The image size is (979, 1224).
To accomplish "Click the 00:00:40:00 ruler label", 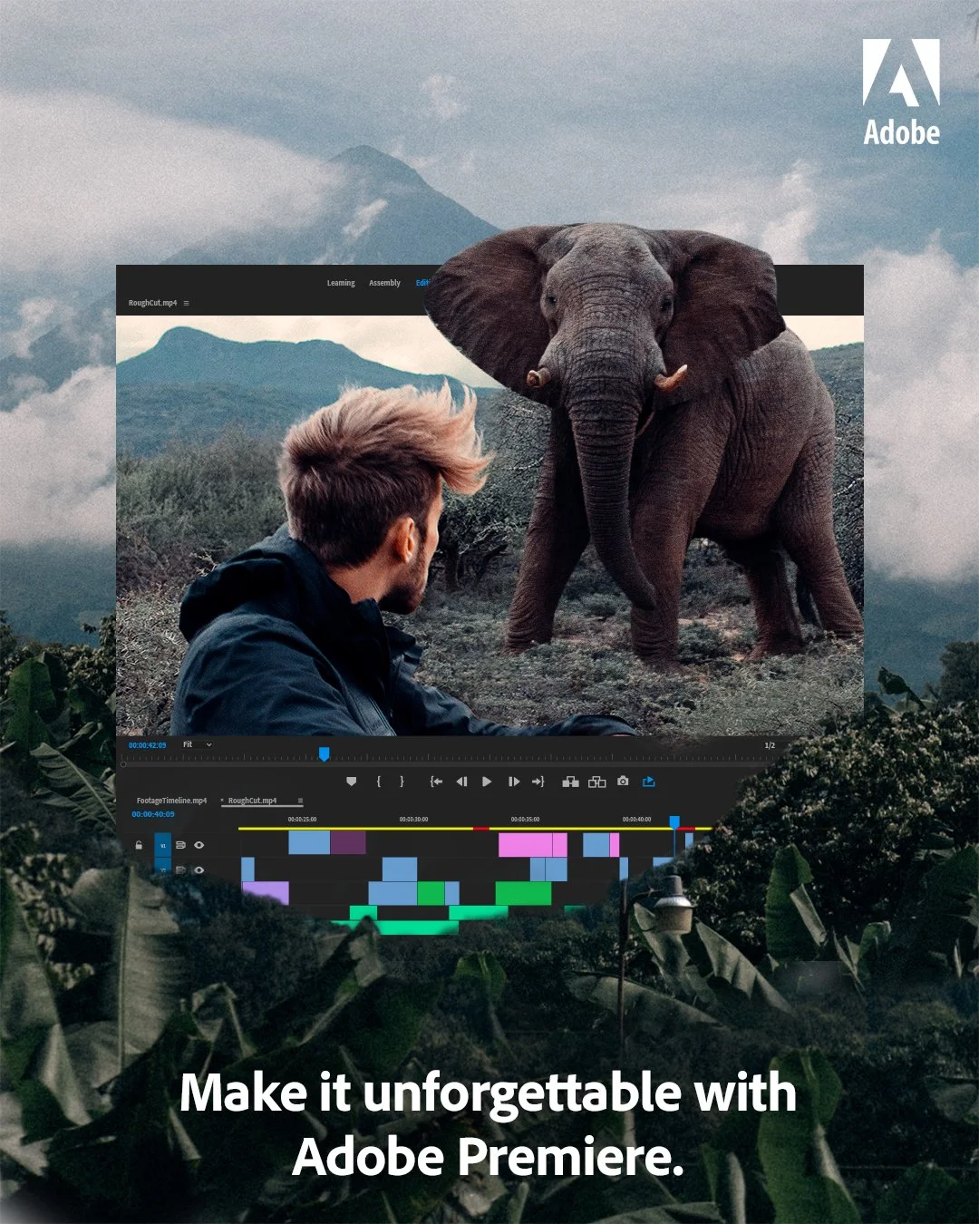I will (636, 820).
